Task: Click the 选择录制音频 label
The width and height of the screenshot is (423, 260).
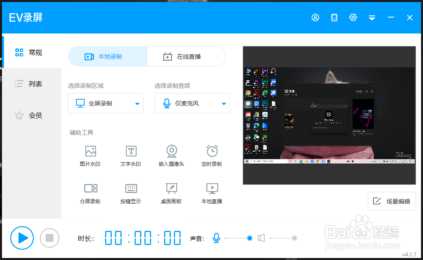Action: click(x=172, y=86)
